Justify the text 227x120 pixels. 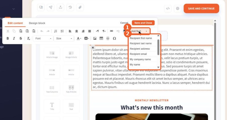[x=90, y=31]
